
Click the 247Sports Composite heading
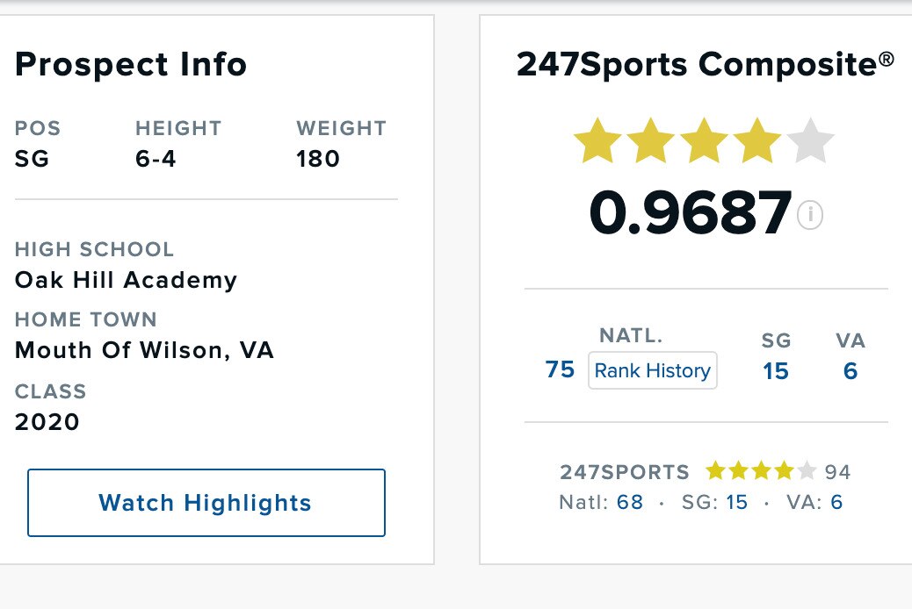[705, 64]
